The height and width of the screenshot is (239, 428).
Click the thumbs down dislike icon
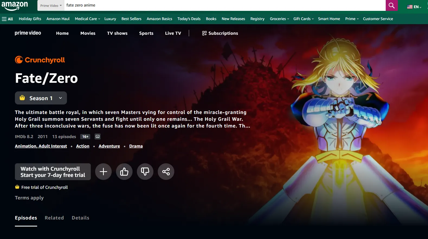145,171
